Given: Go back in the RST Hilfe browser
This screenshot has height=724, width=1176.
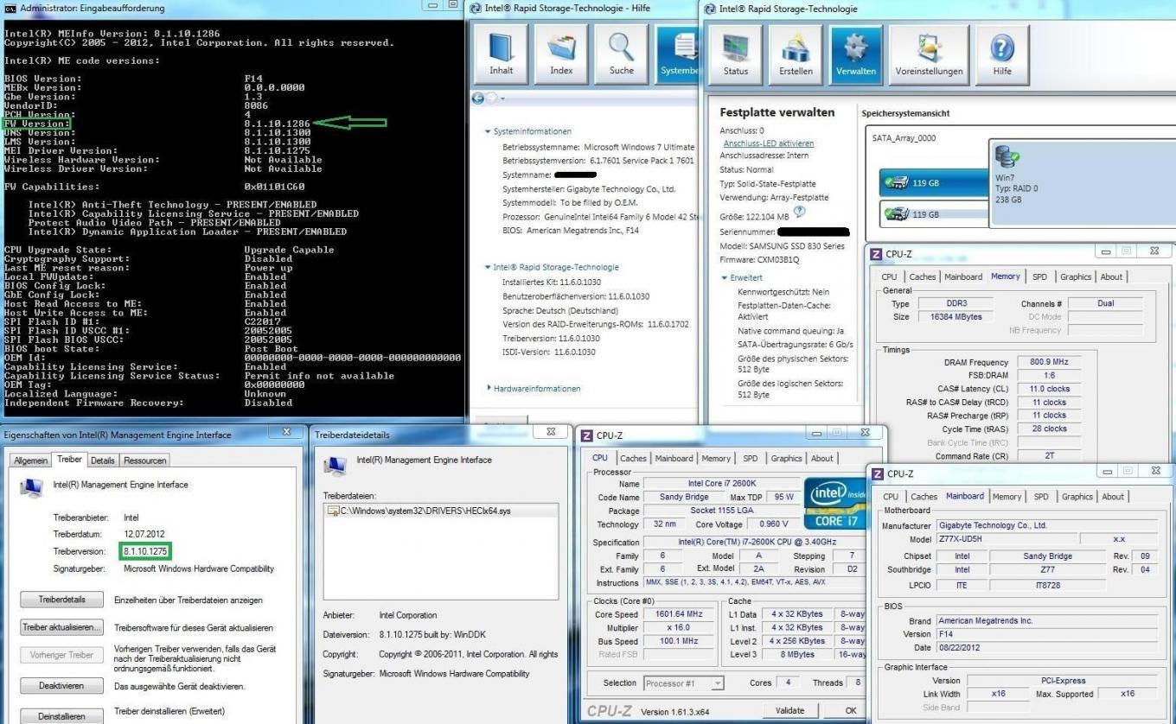Looking at the screenshot, I should [x=479, y=98].
